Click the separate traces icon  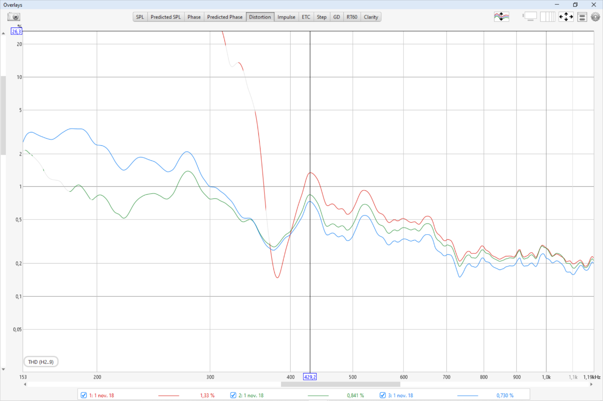tap(501, 17)
